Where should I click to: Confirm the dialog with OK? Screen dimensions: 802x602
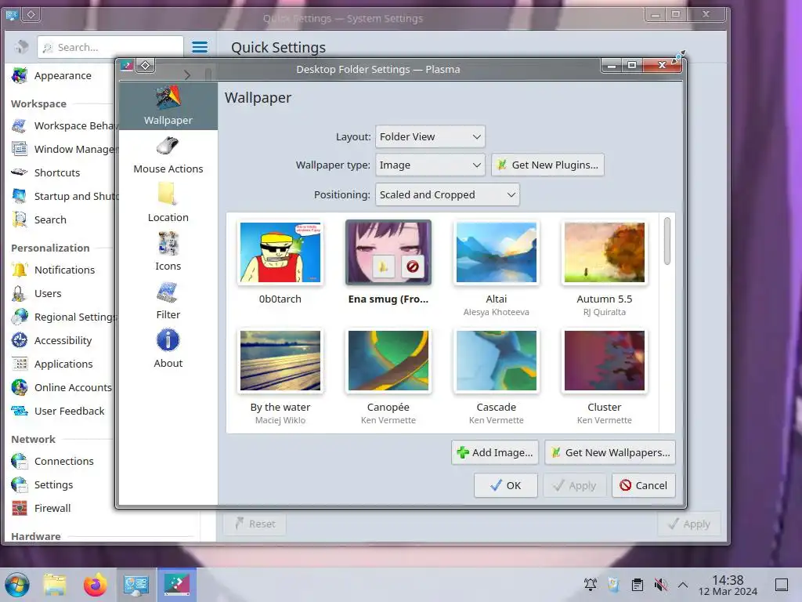coord(505,485)
